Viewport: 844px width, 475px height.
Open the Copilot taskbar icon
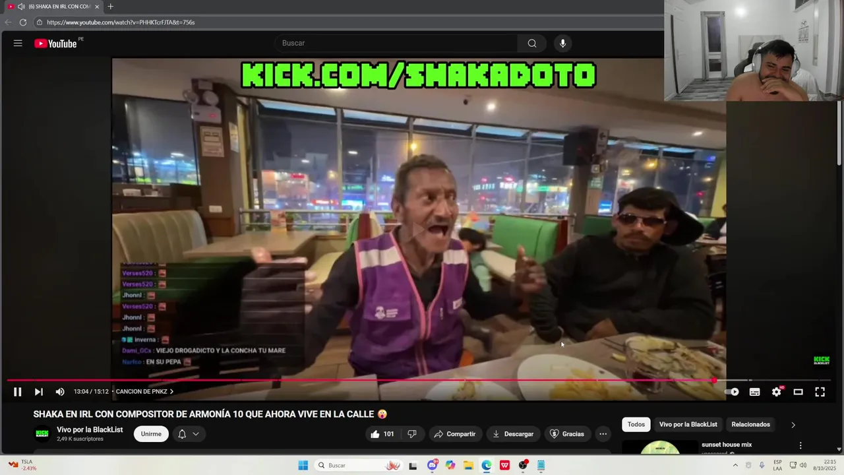point(450,465)
